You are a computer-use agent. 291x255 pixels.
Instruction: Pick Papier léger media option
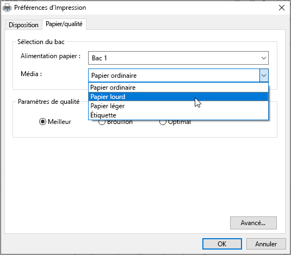click(x=178, y=106)
